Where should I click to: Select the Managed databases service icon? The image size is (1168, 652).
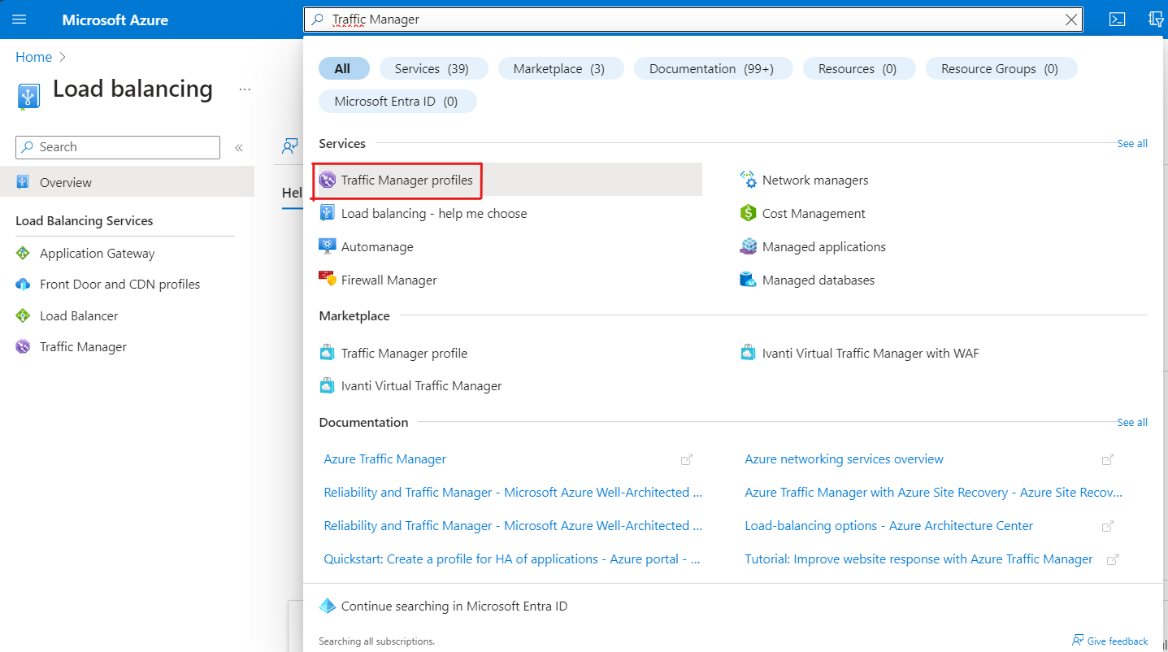point(749,279)
